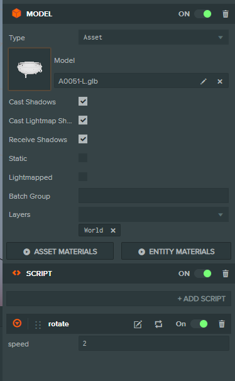Grab the rotate script reorder handle
This screenshot has width=235, height=381.
[x=38, y=325]
